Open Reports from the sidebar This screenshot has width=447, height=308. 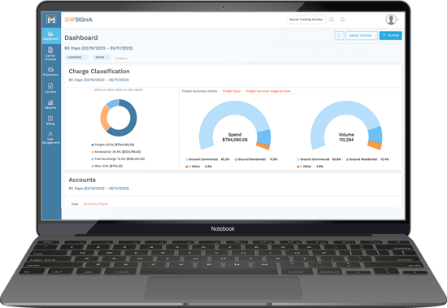click(x=50, y=104)
